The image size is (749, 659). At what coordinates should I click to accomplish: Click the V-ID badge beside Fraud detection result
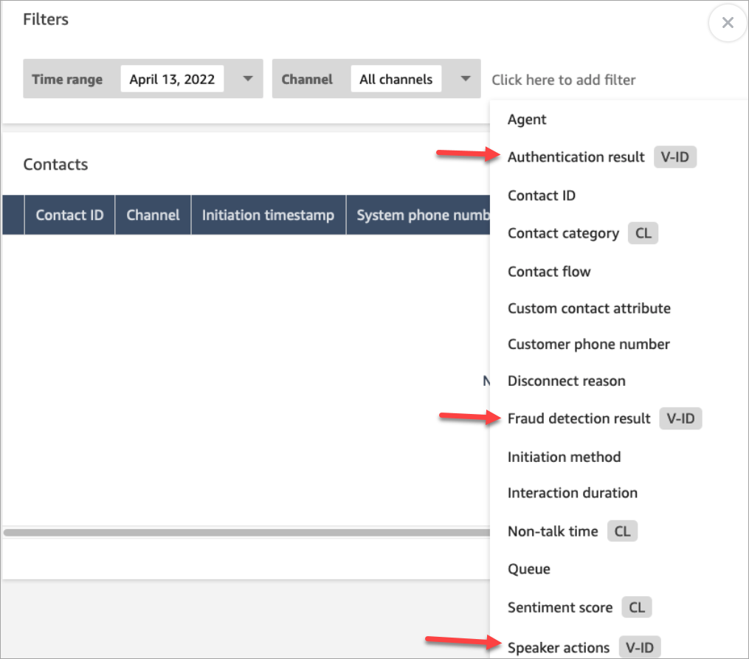(x=680, y=418)
